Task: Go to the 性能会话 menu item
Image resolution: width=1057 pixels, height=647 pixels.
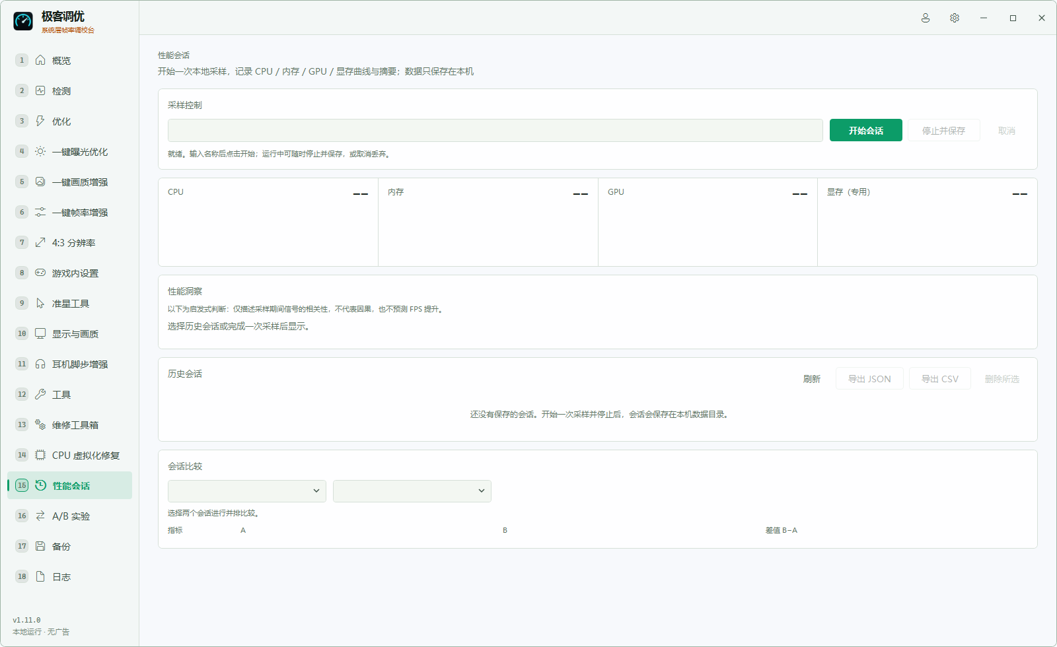Action: click(x=69, y=485)
